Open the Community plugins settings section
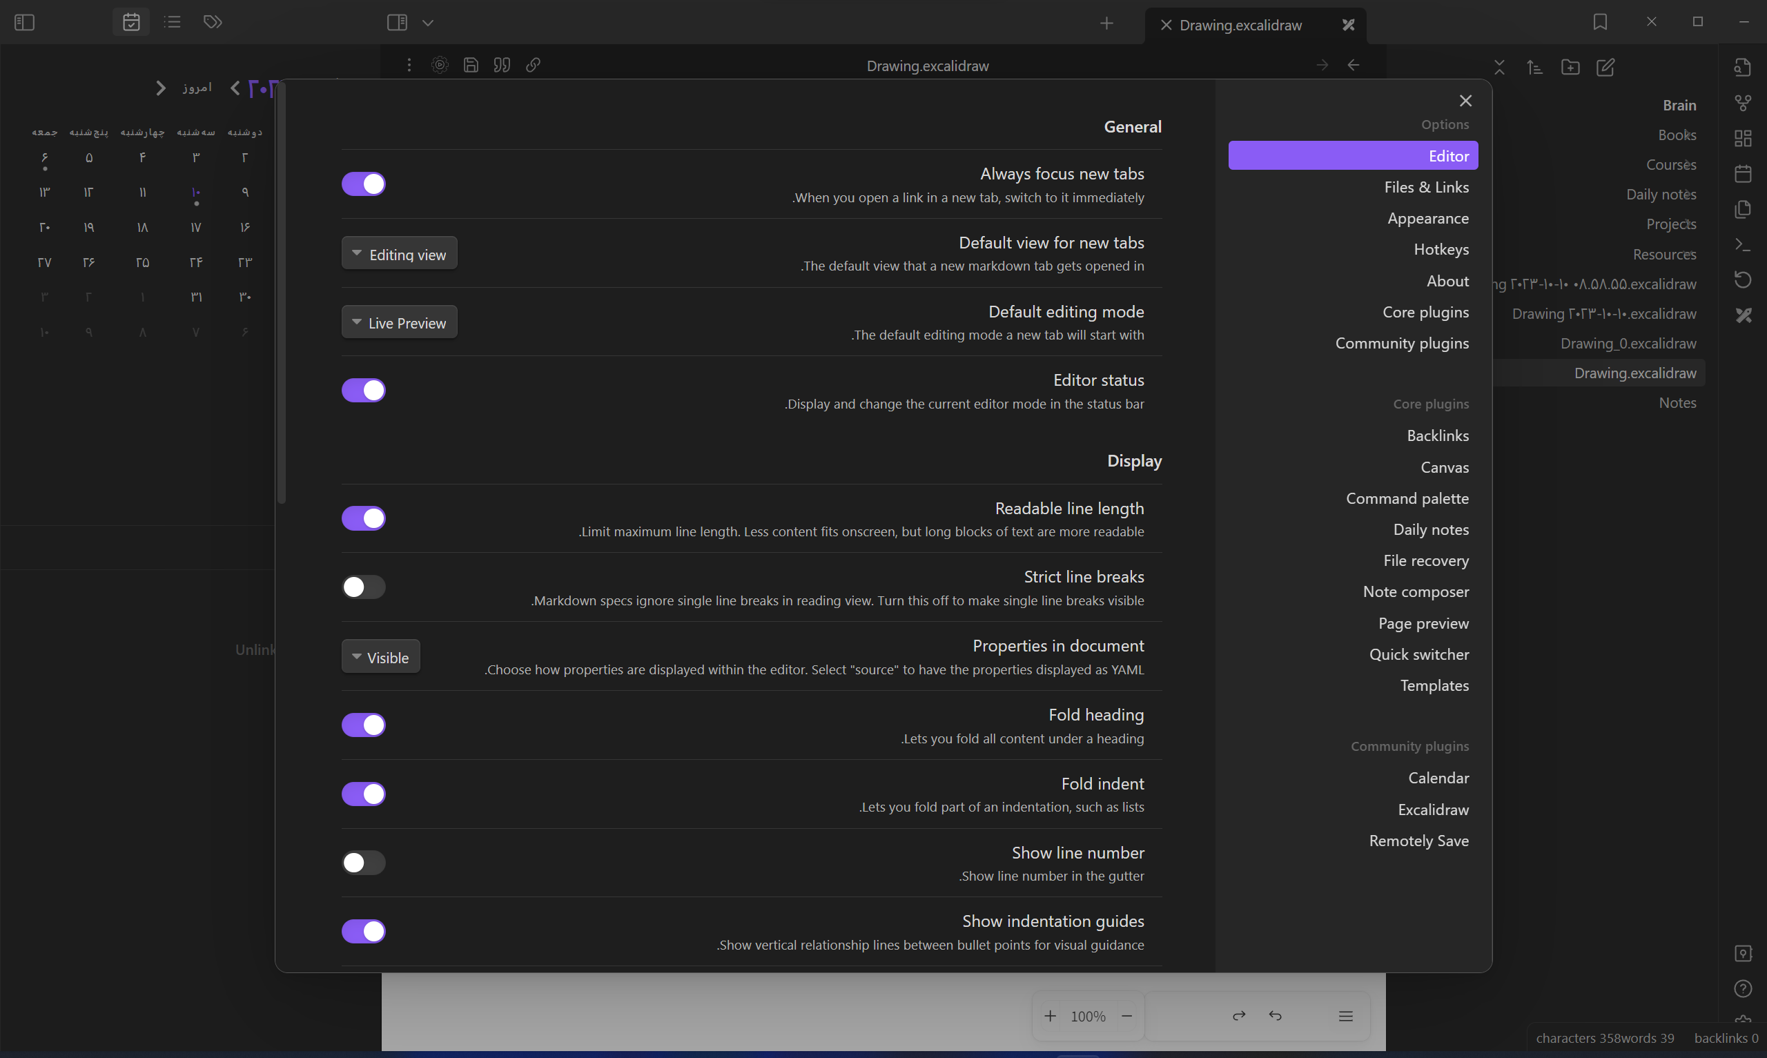The height and width of the screenshot is (1058, 1767). pos(1400,343)
